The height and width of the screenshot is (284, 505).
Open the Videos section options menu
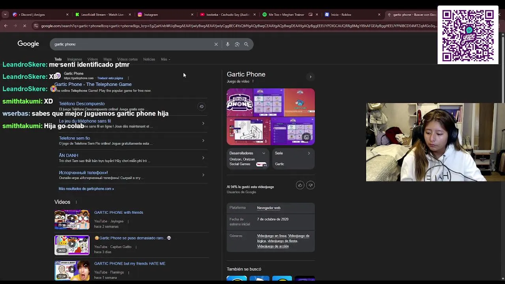76,202
